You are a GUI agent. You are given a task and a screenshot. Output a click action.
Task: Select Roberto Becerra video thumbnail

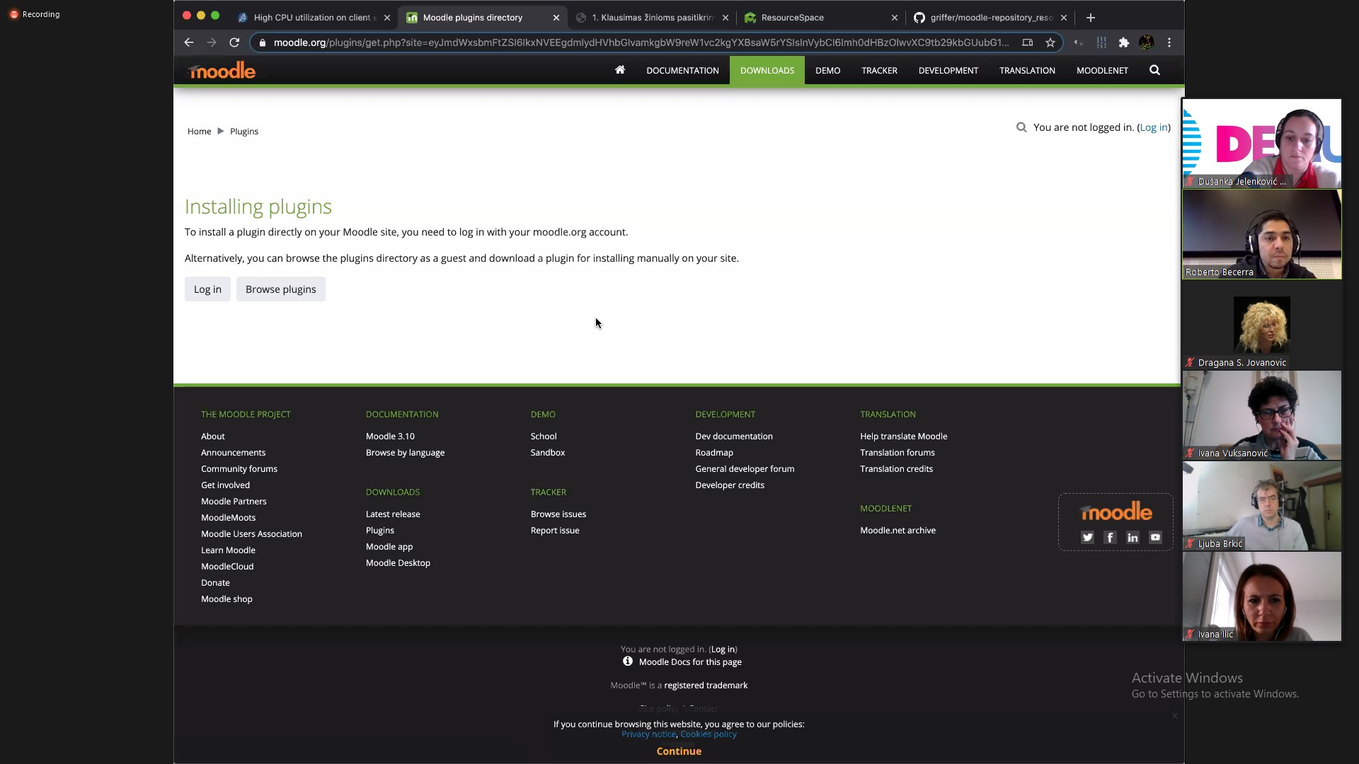(x=1262, y=234)
